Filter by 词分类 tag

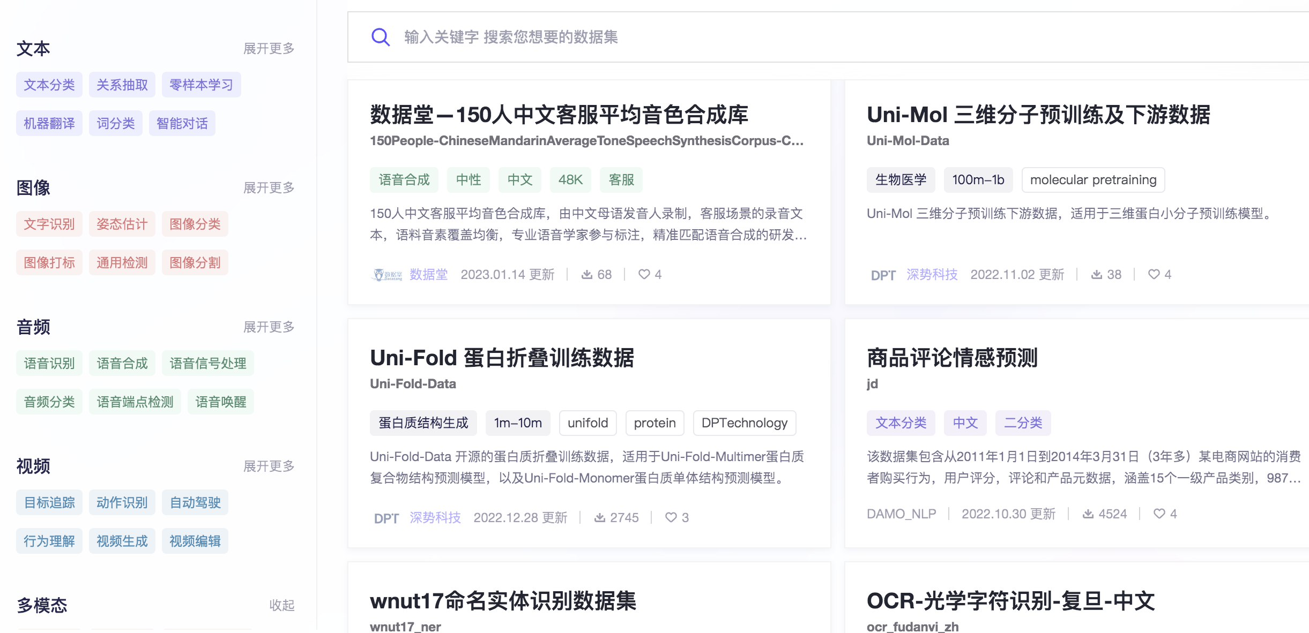pyautogui.click(x=116, y=123)
